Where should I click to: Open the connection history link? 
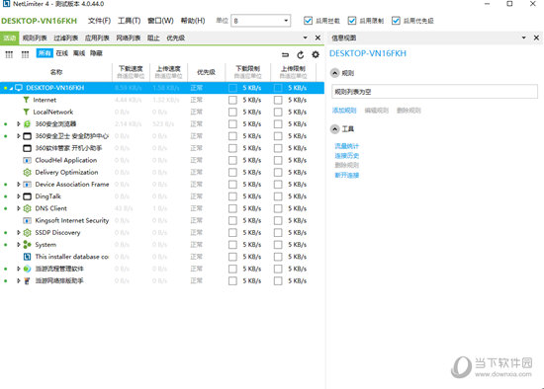[346, 156]
